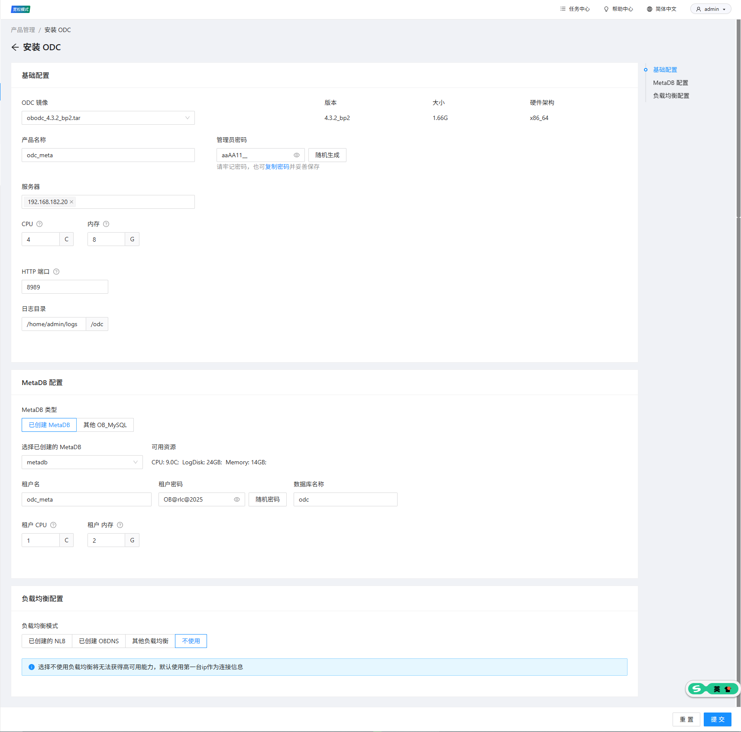The image size is (741, 732).
Task: Click the 宽松模式 badge in the header
Action: coord(21,9)
